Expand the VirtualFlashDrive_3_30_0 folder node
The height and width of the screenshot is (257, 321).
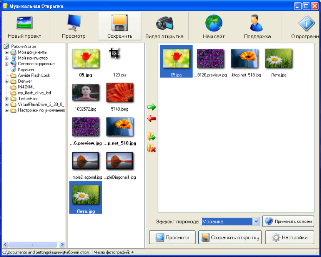click(x=7, y=104)
